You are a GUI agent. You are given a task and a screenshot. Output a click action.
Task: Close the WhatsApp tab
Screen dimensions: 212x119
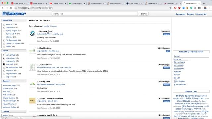pyautogui.click(x=85, y=3)
